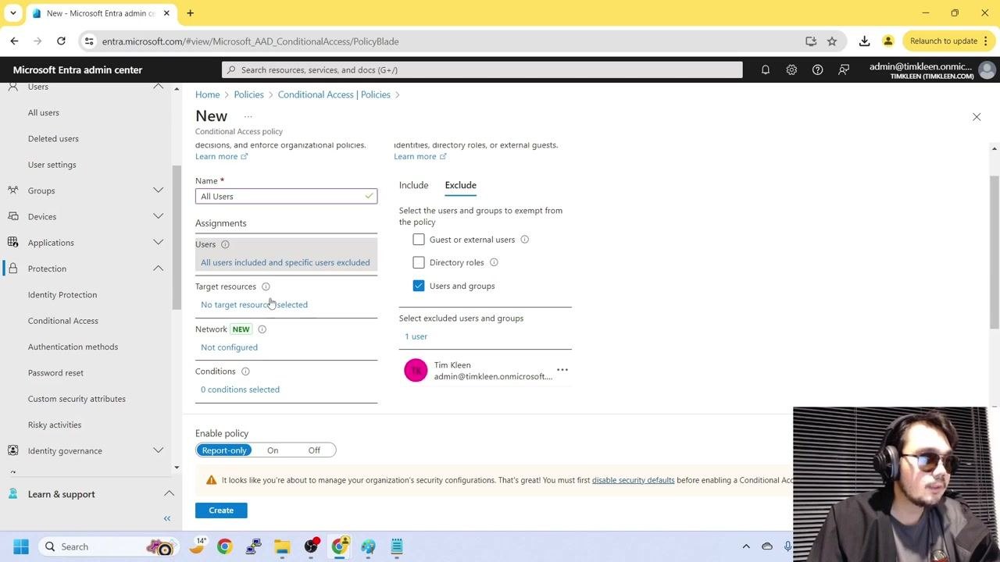The width and height of the screenshot is (1000, 562).
Task: Open Chrome from the taskbar
Action: 225,546
